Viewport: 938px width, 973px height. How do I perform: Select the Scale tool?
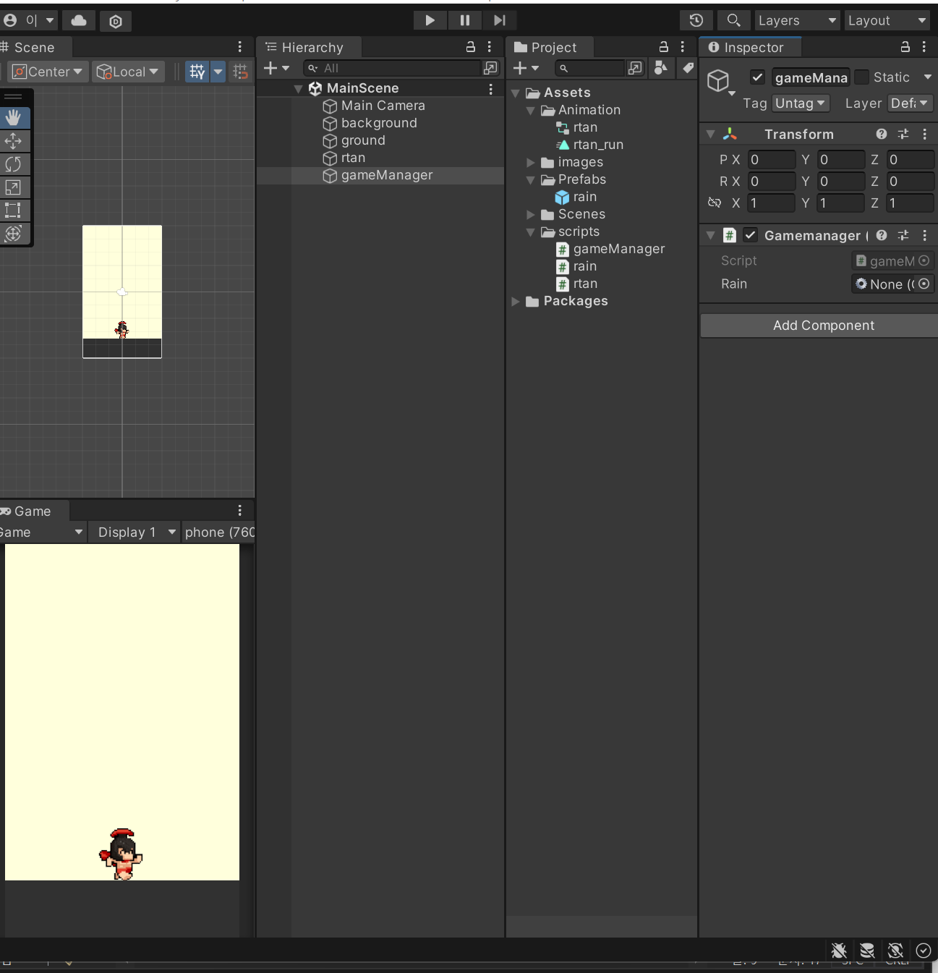coord(13,187)
